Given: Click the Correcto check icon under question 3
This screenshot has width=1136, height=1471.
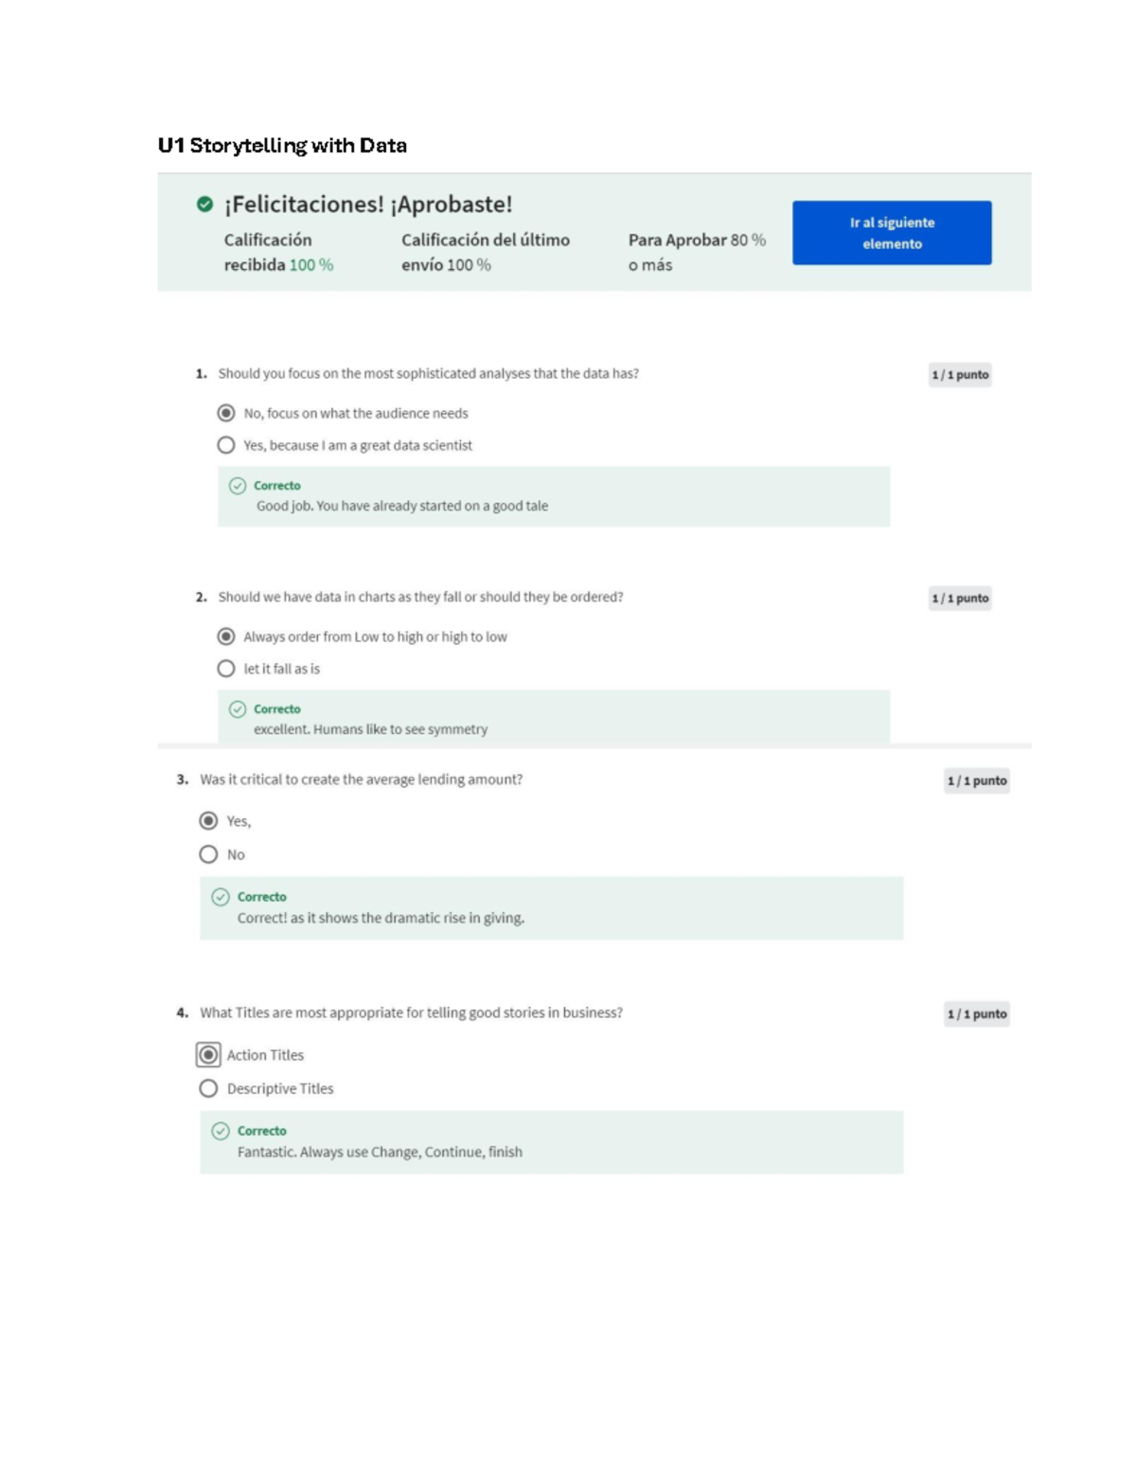Looking at the screenshot, I should [x=222, y=896].
